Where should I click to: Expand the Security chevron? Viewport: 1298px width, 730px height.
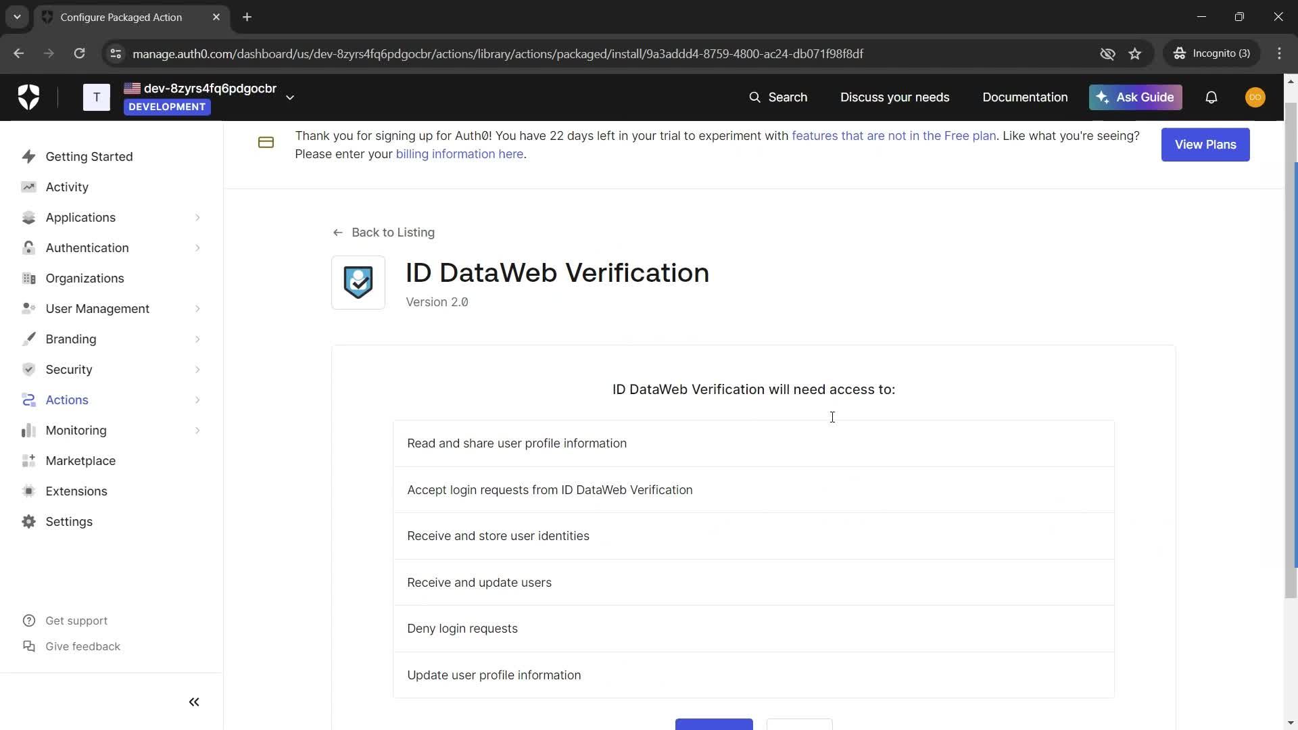tap(197, 370)
